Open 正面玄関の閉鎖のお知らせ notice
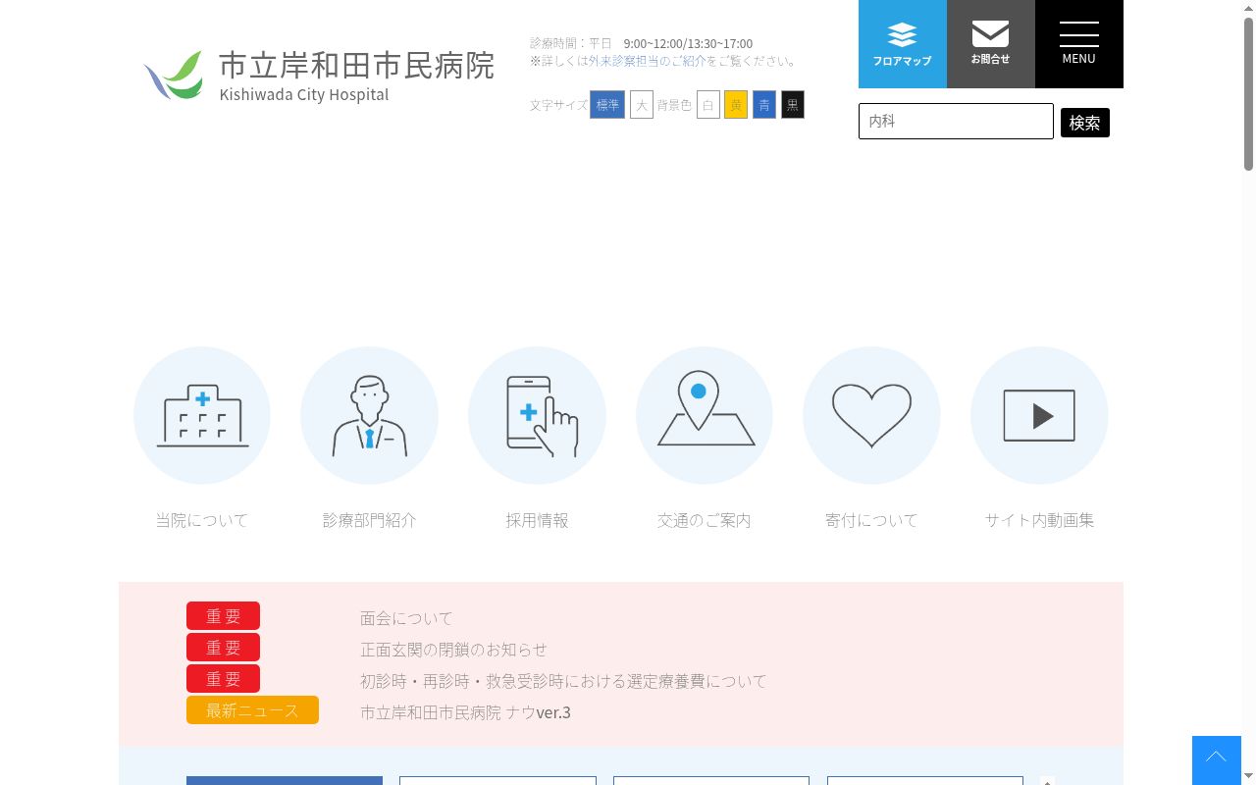 click(x=453, y=650)
